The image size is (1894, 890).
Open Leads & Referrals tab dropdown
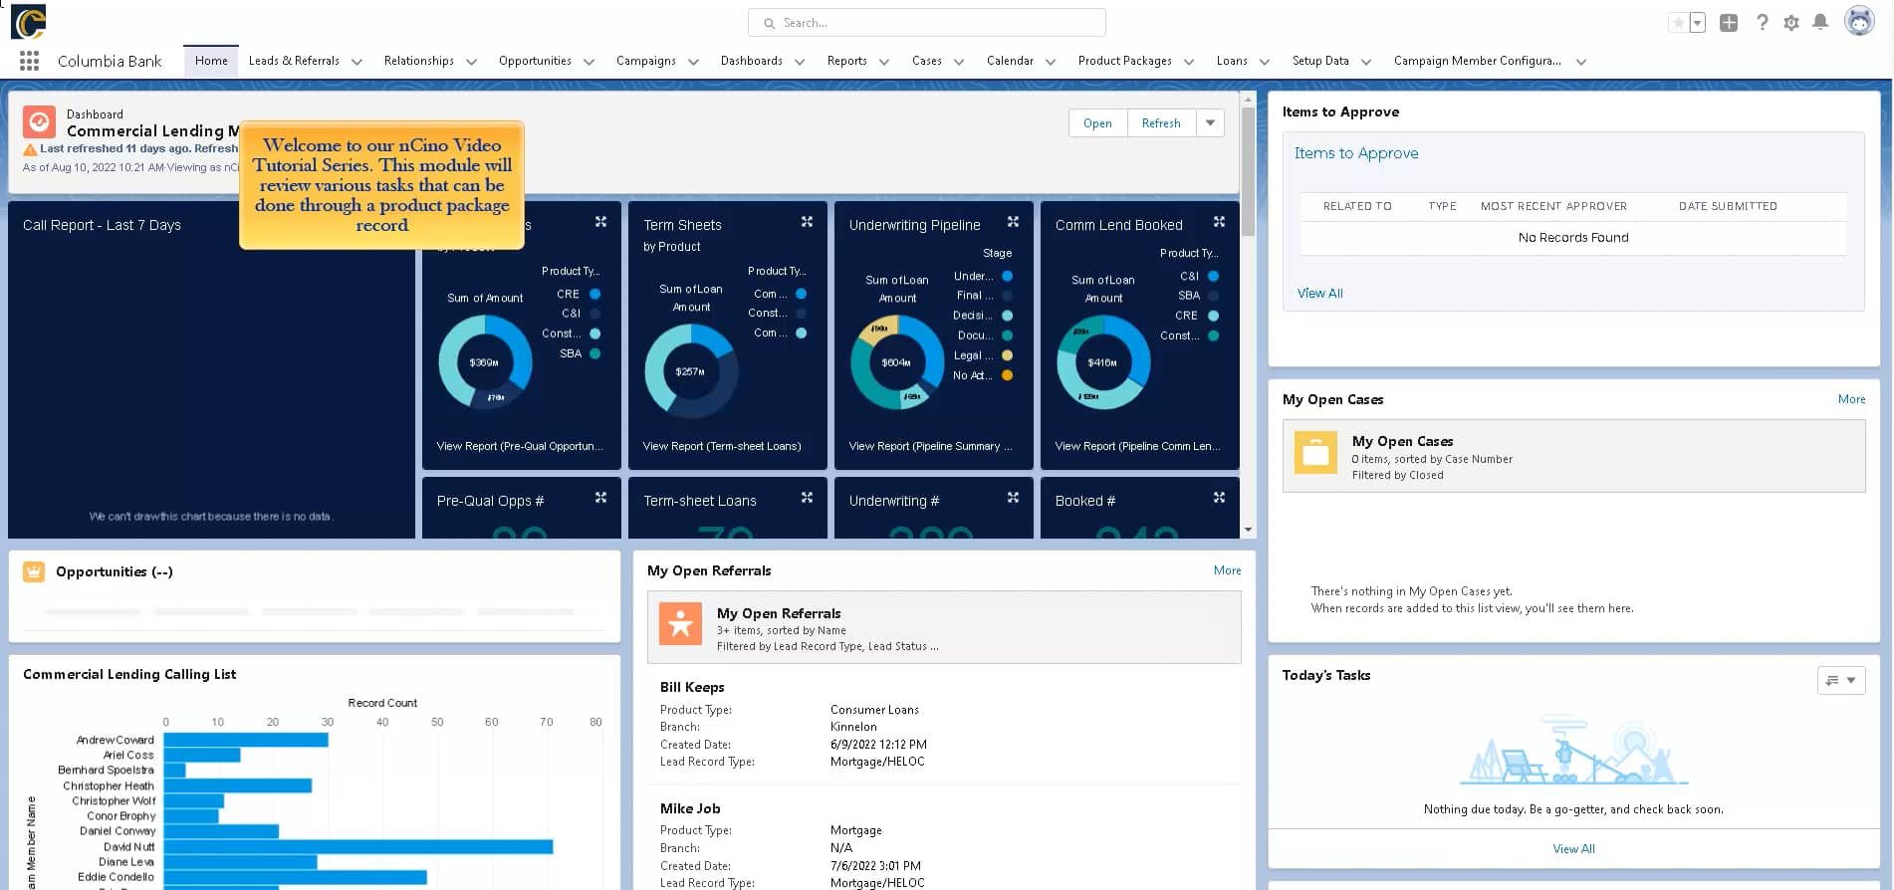click(356, 62)
